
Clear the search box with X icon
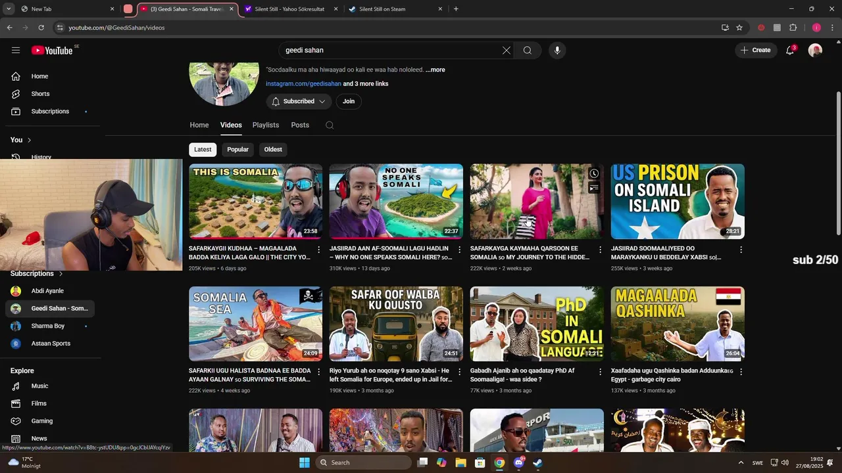(x=507, y=50)
